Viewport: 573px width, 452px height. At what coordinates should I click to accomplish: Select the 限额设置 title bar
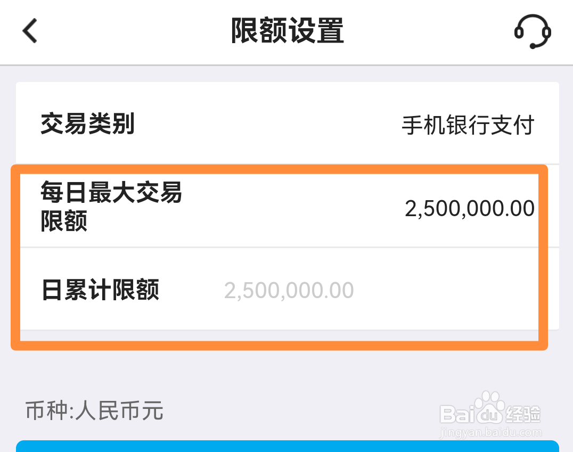pyautogui.click(x=286, y=31)
